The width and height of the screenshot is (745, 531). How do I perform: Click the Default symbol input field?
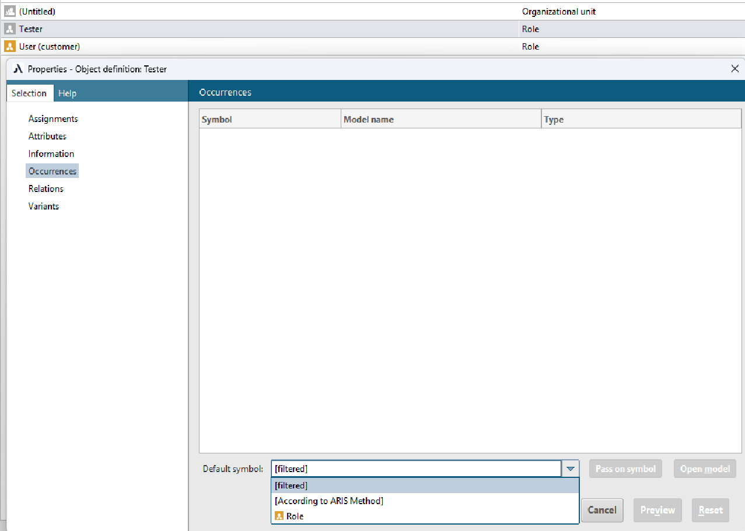[415, 469]
